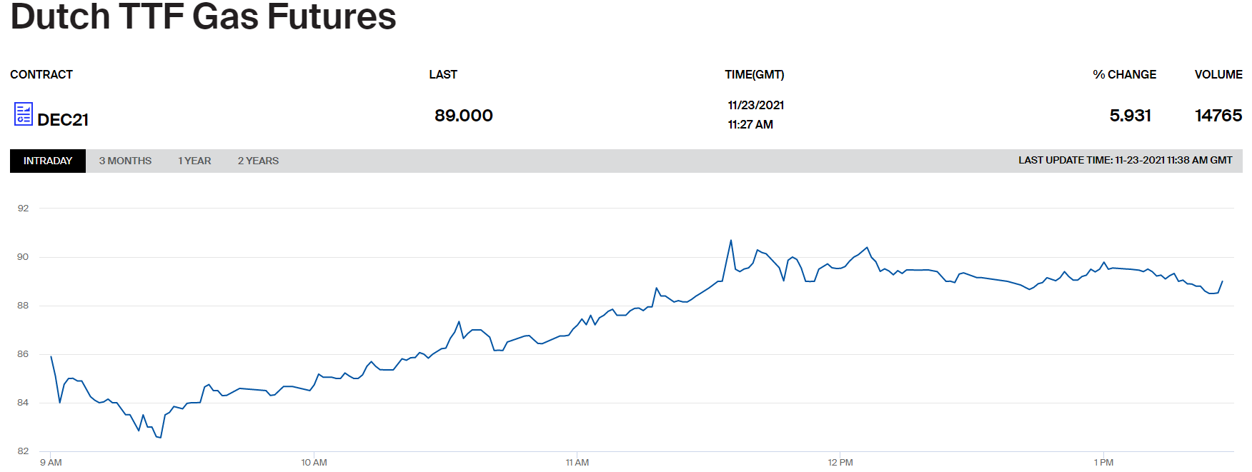
Task: Click the LAST UPDATE TIME text
Action: 1125,161
